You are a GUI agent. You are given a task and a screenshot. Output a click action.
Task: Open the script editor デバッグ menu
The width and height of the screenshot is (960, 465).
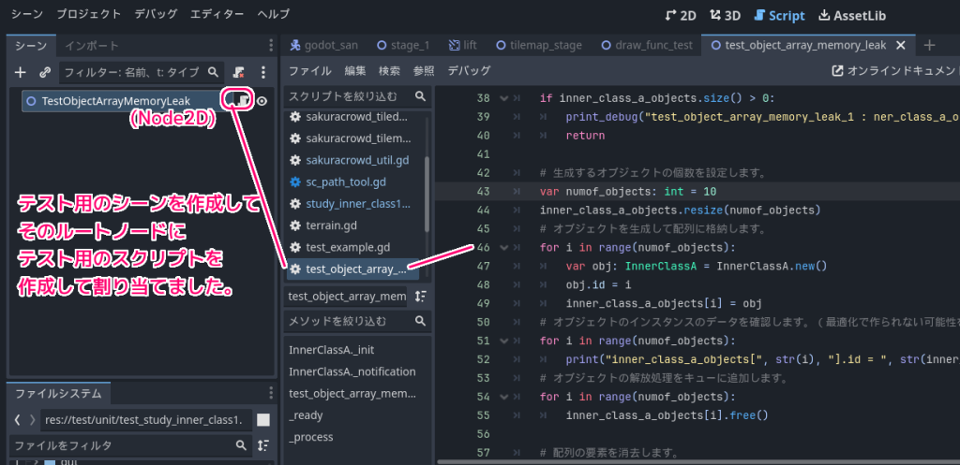click(469, 71)
